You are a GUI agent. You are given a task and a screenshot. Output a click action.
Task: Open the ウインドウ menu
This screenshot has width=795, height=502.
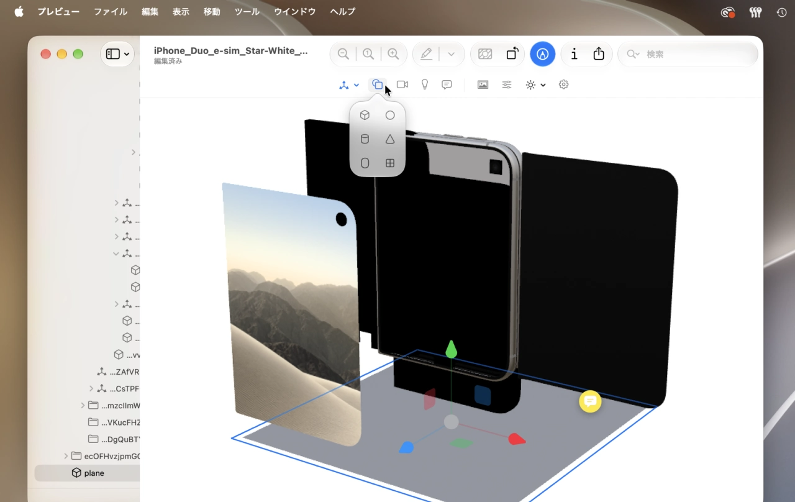(x=295, y=12)
